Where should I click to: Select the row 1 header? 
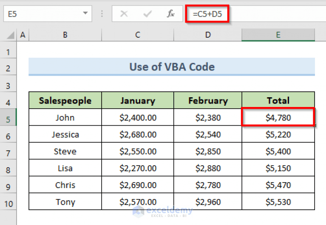8,50
